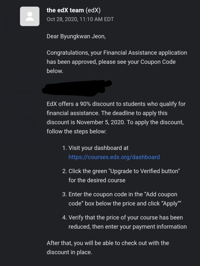Click the email timestamp Oct 28, 2020
Screen dimensions: 200x266
(80, 19)
